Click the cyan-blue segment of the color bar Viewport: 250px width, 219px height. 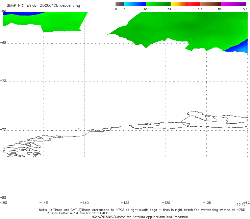[135, 4]
